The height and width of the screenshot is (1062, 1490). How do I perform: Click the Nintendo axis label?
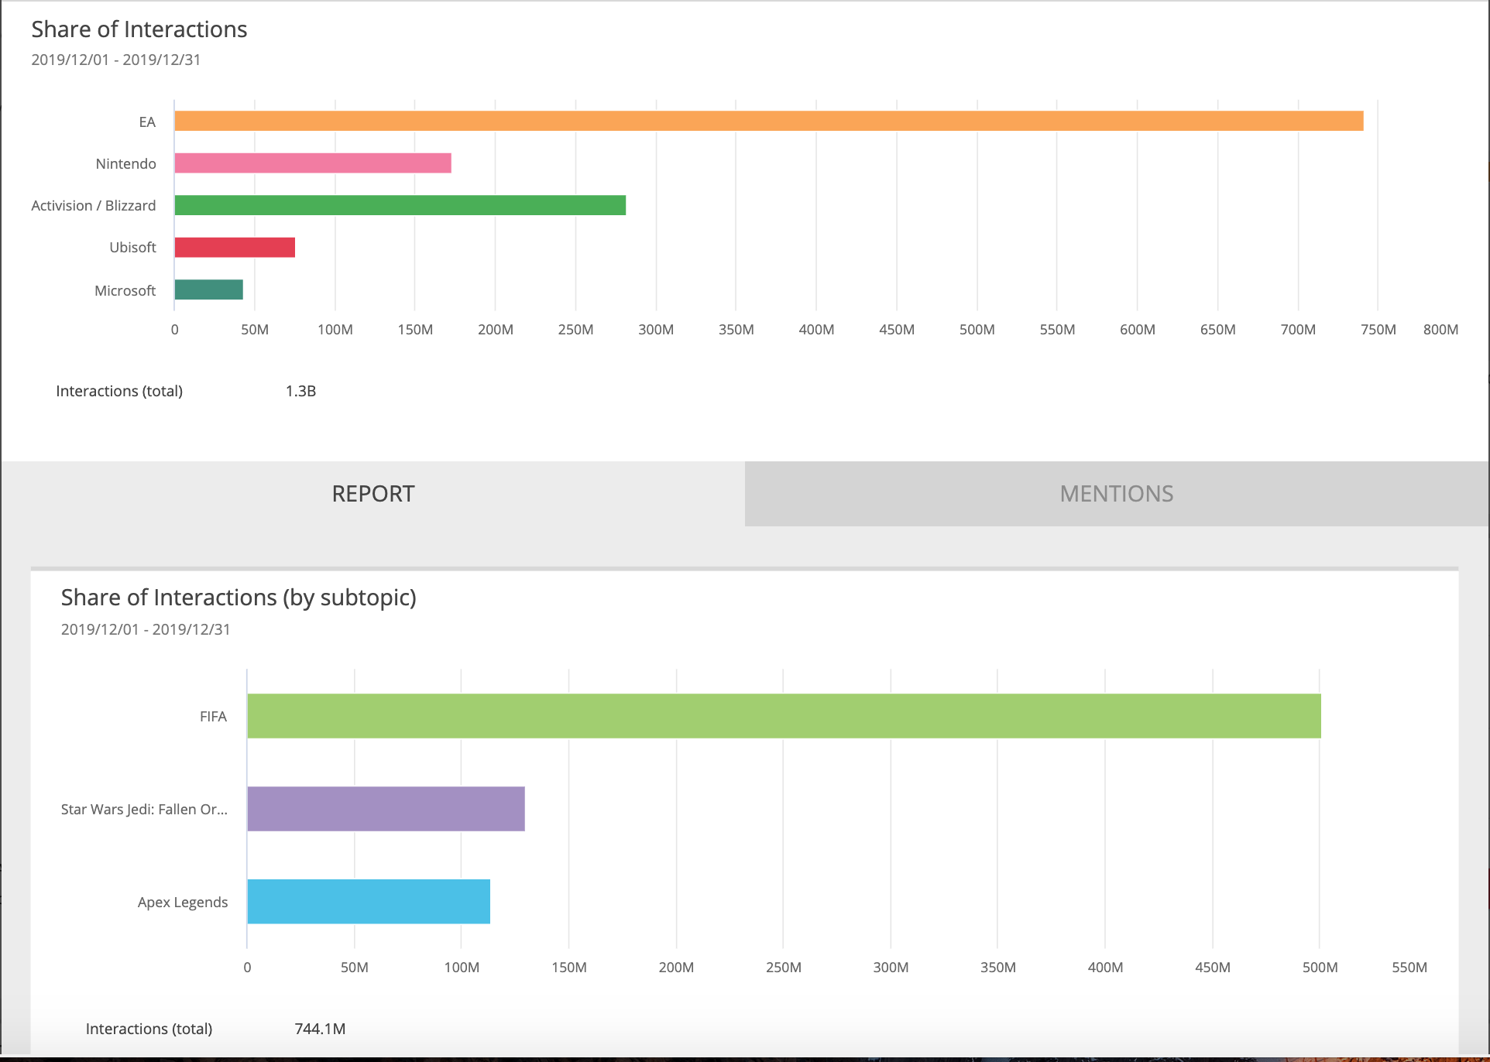(125, 164)
